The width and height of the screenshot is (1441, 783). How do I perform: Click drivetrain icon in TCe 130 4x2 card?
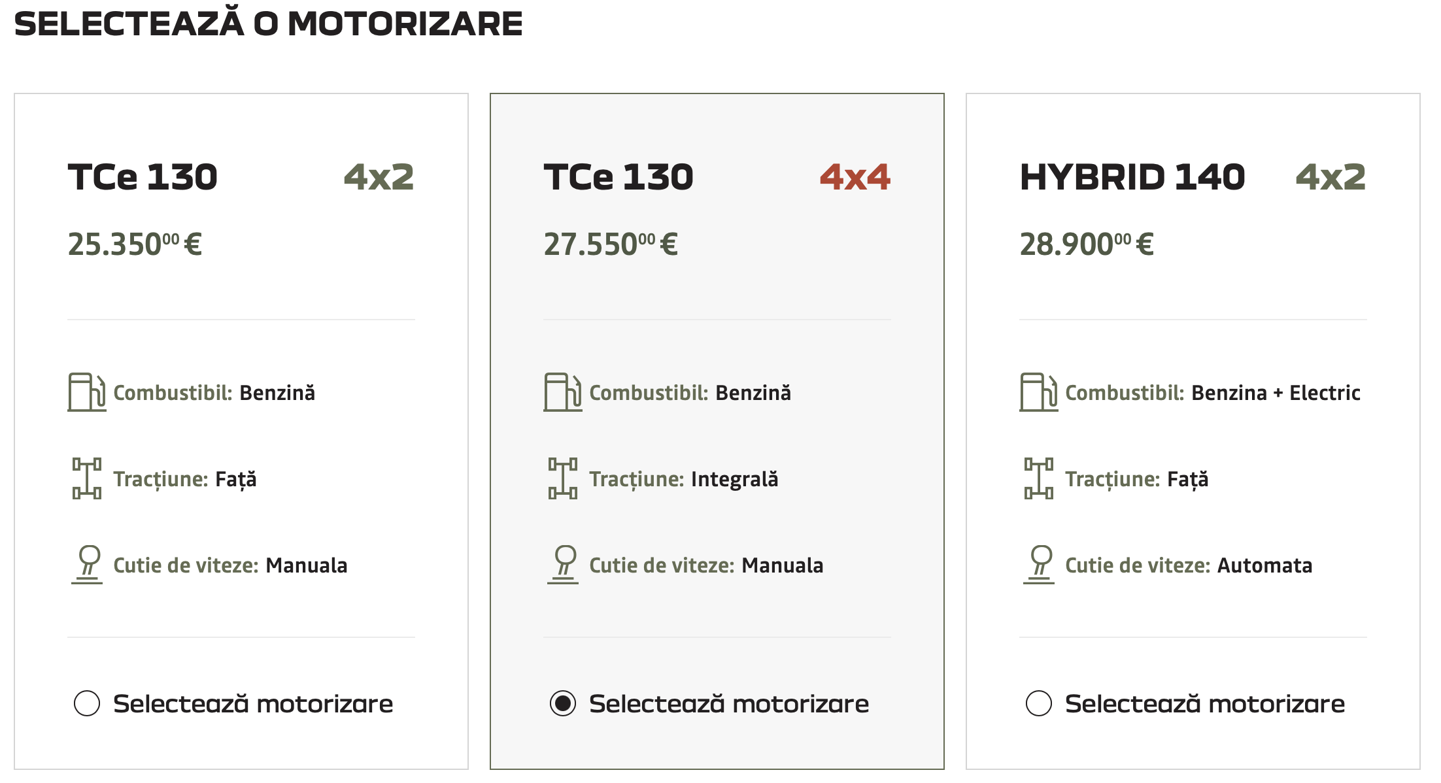(x=86, y=478)
